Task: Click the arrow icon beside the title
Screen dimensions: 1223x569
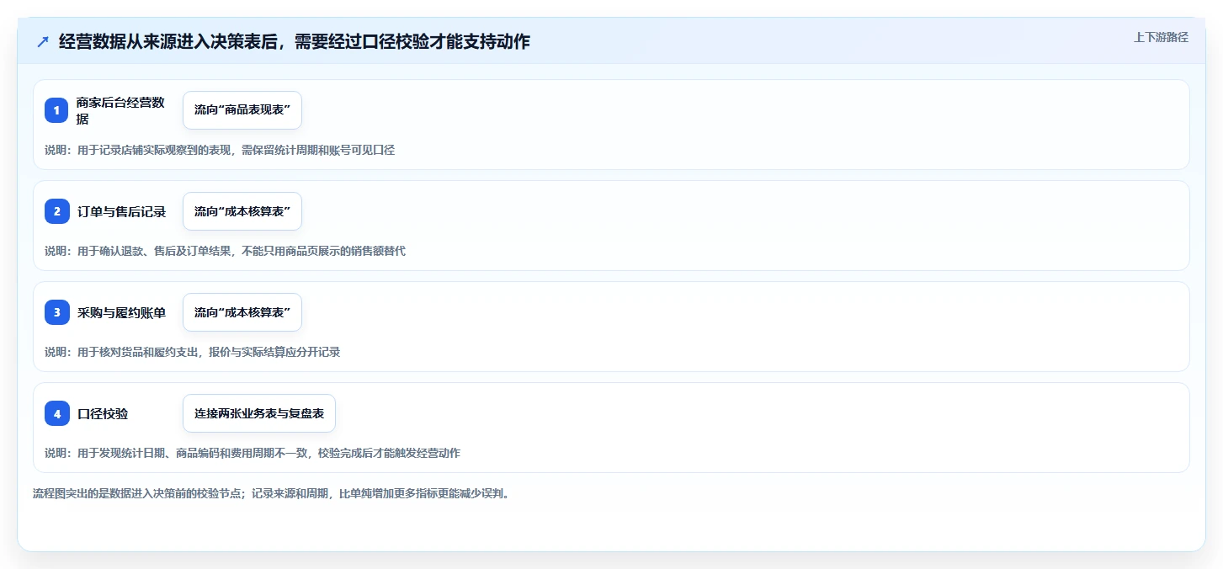Action: [x=43, y=42]
